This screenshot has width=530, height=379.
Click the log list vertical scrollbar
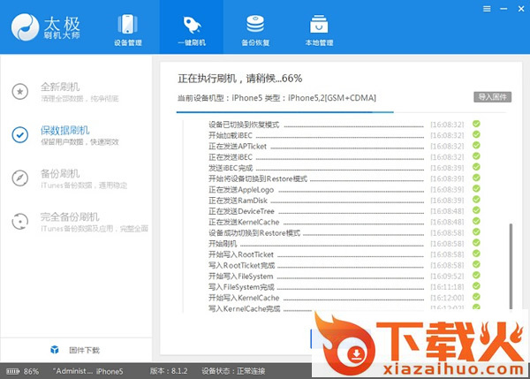[x=510, y=265]
